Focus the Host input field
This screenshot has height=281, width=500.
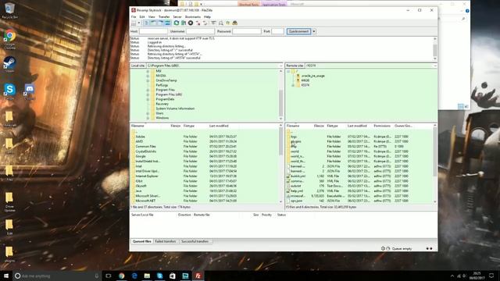coord(153,31)
